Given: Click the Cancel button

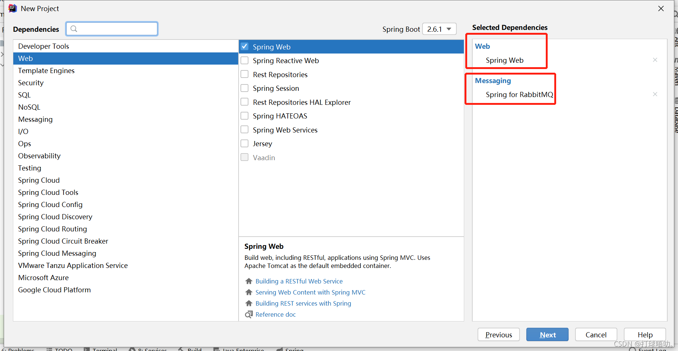Looking at the screenshot, I should [x=596, y=335].
